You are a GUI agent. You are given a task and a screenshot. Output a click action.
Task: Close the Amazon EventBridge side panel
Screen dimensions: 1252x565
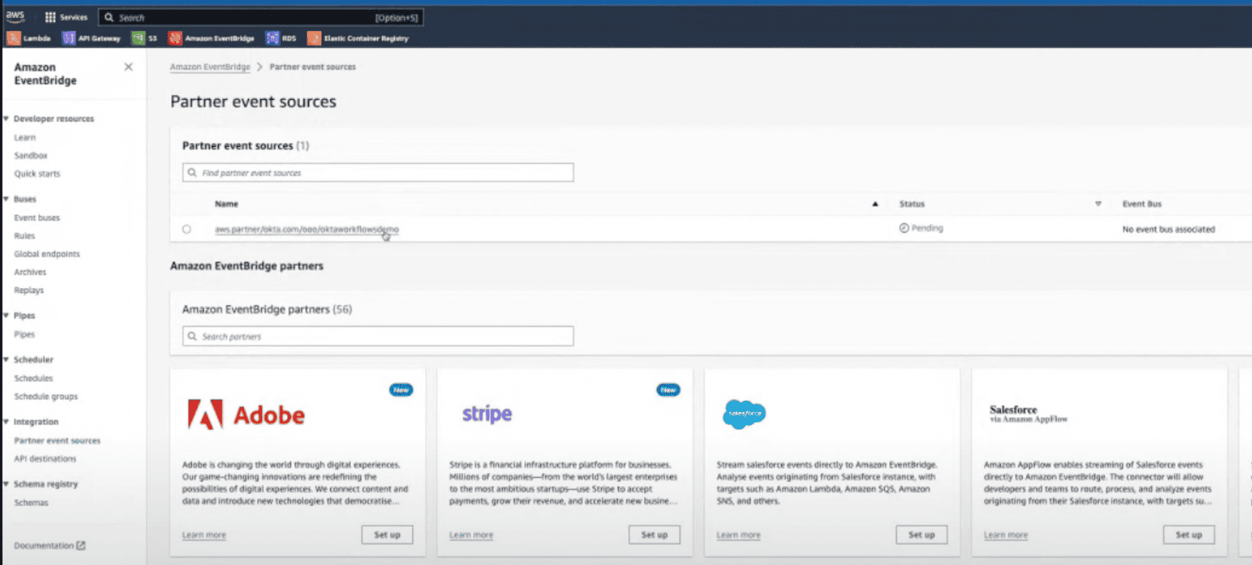pos(128,67)
